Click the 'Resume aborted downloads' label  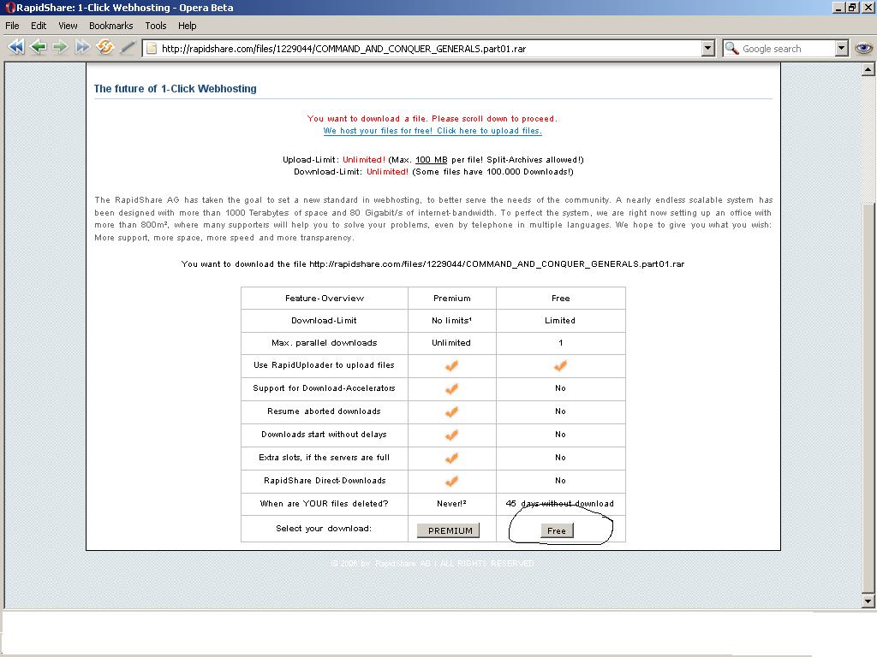coord(324,411)
